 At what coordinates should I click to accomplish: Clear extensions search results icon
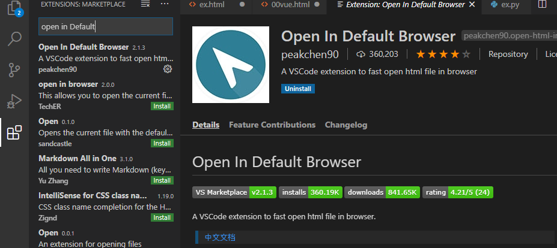click(145, 4)
